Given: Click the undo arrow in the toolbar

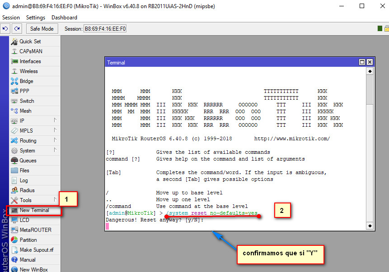Looking at the screenshot, I should pyautogui.click(x=5, y=28).
